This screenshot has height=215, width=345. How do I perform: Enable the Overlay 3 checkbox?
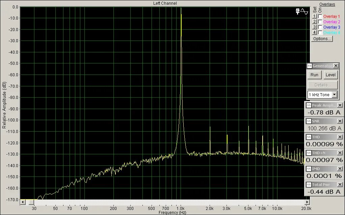tap(320, 27)
